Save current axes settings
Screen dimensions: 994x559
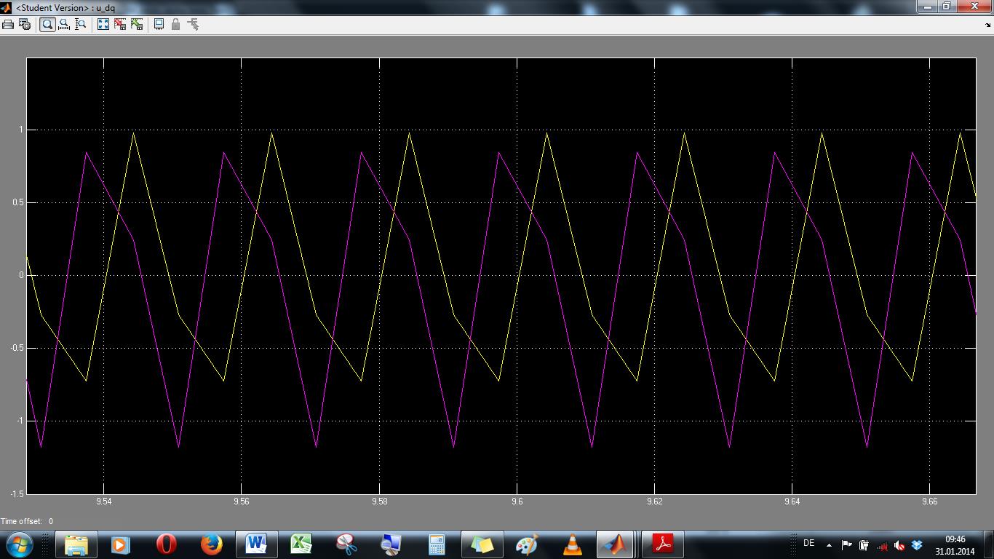point(120,24)
